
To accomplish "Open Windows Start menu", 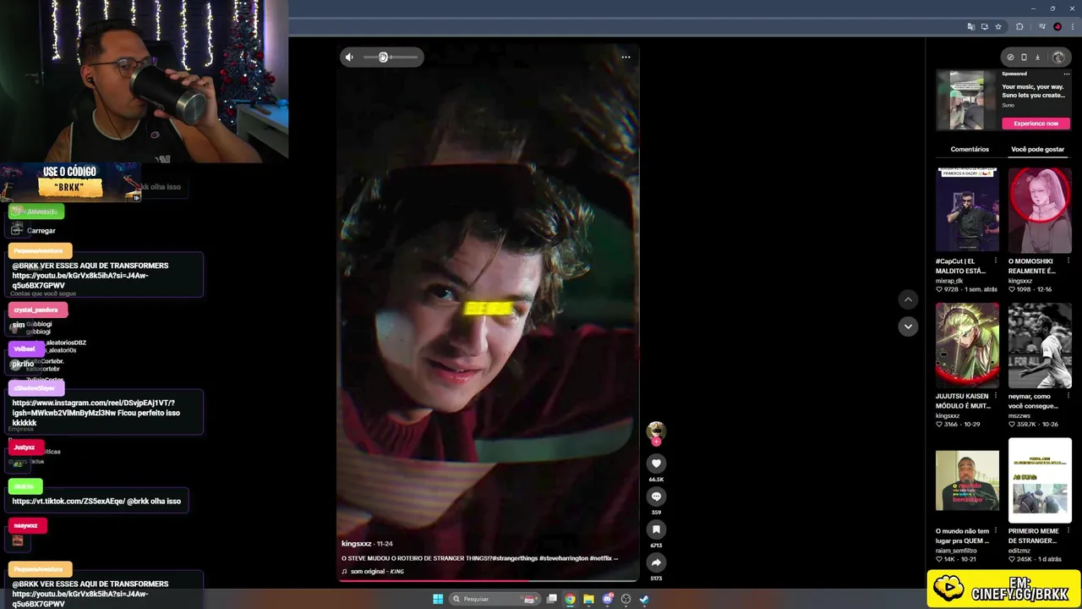I will click(x=438, y=599).
